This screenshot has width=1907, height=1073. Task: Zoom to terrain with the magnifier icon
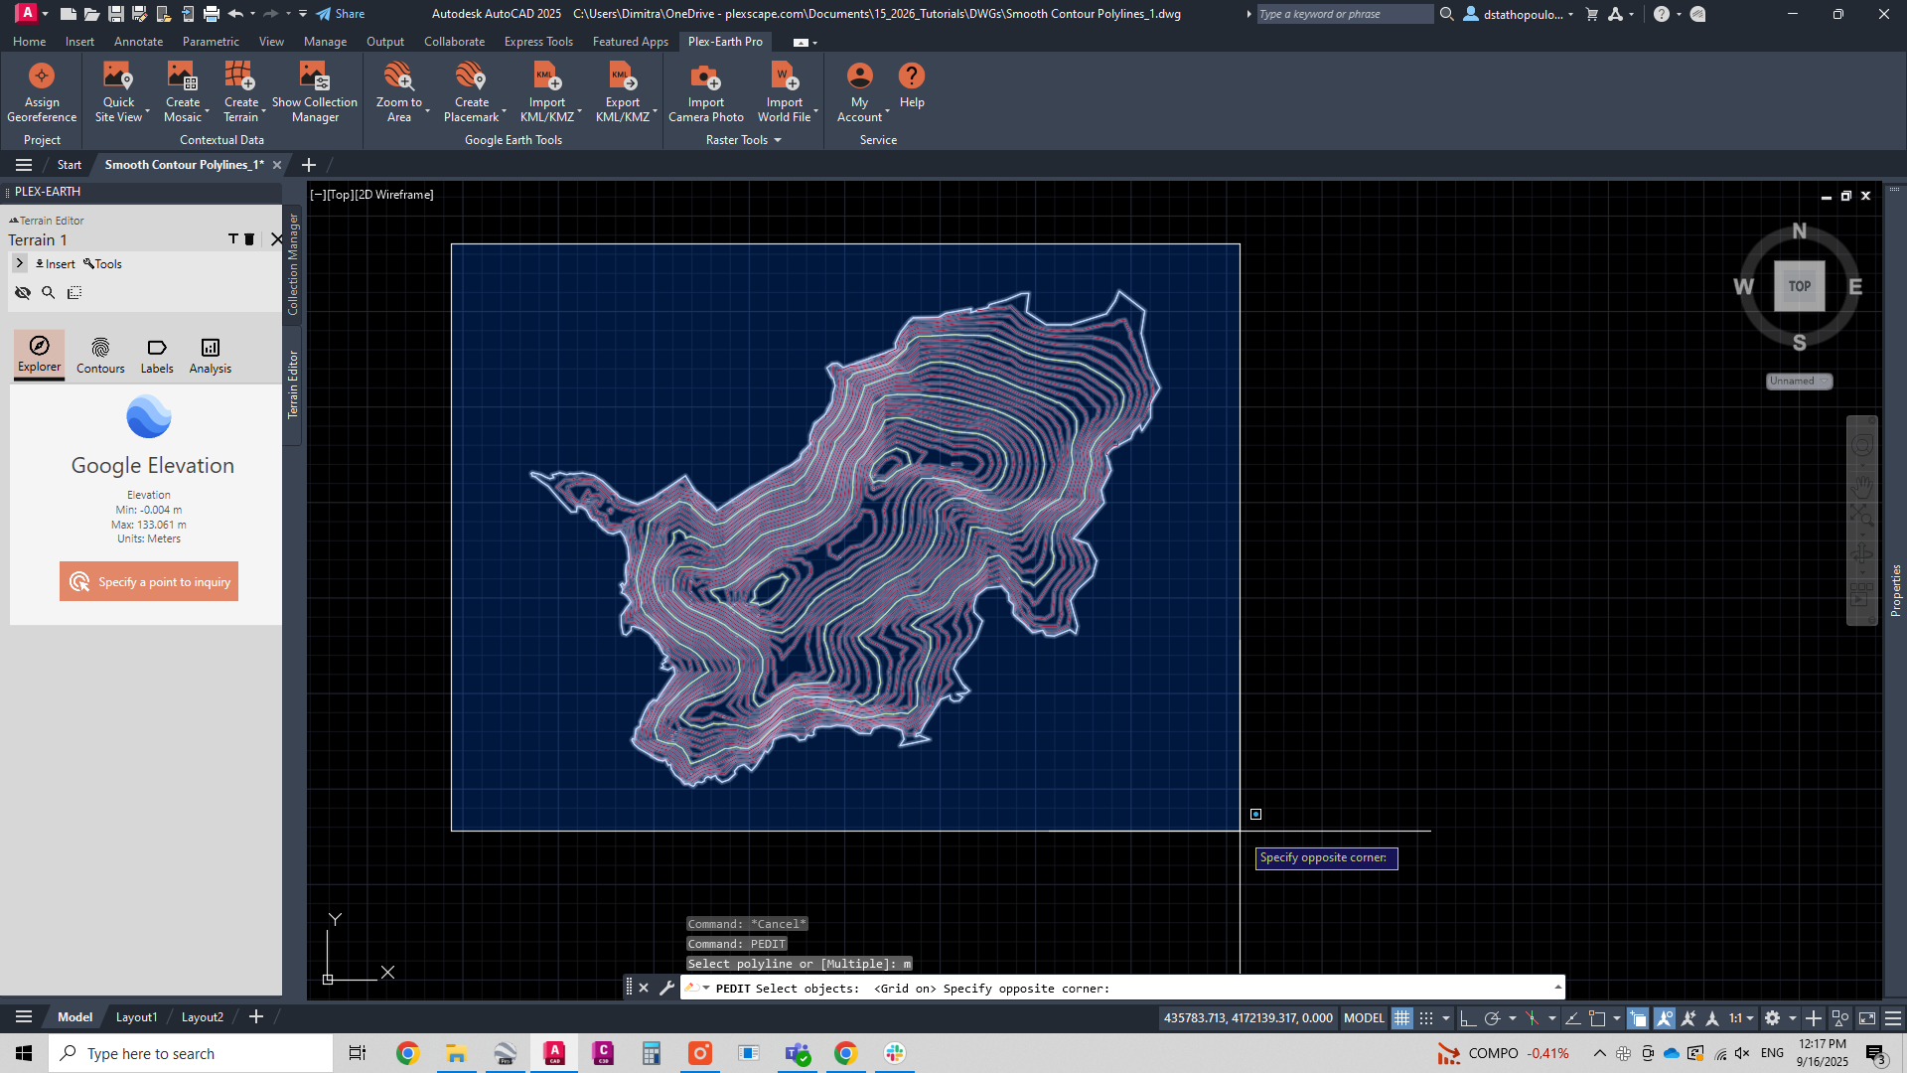49,292
